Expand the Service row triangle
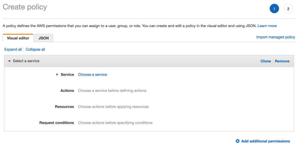This screenshot has height=146, width=296. pyautogui.click(x=57, y=75)
